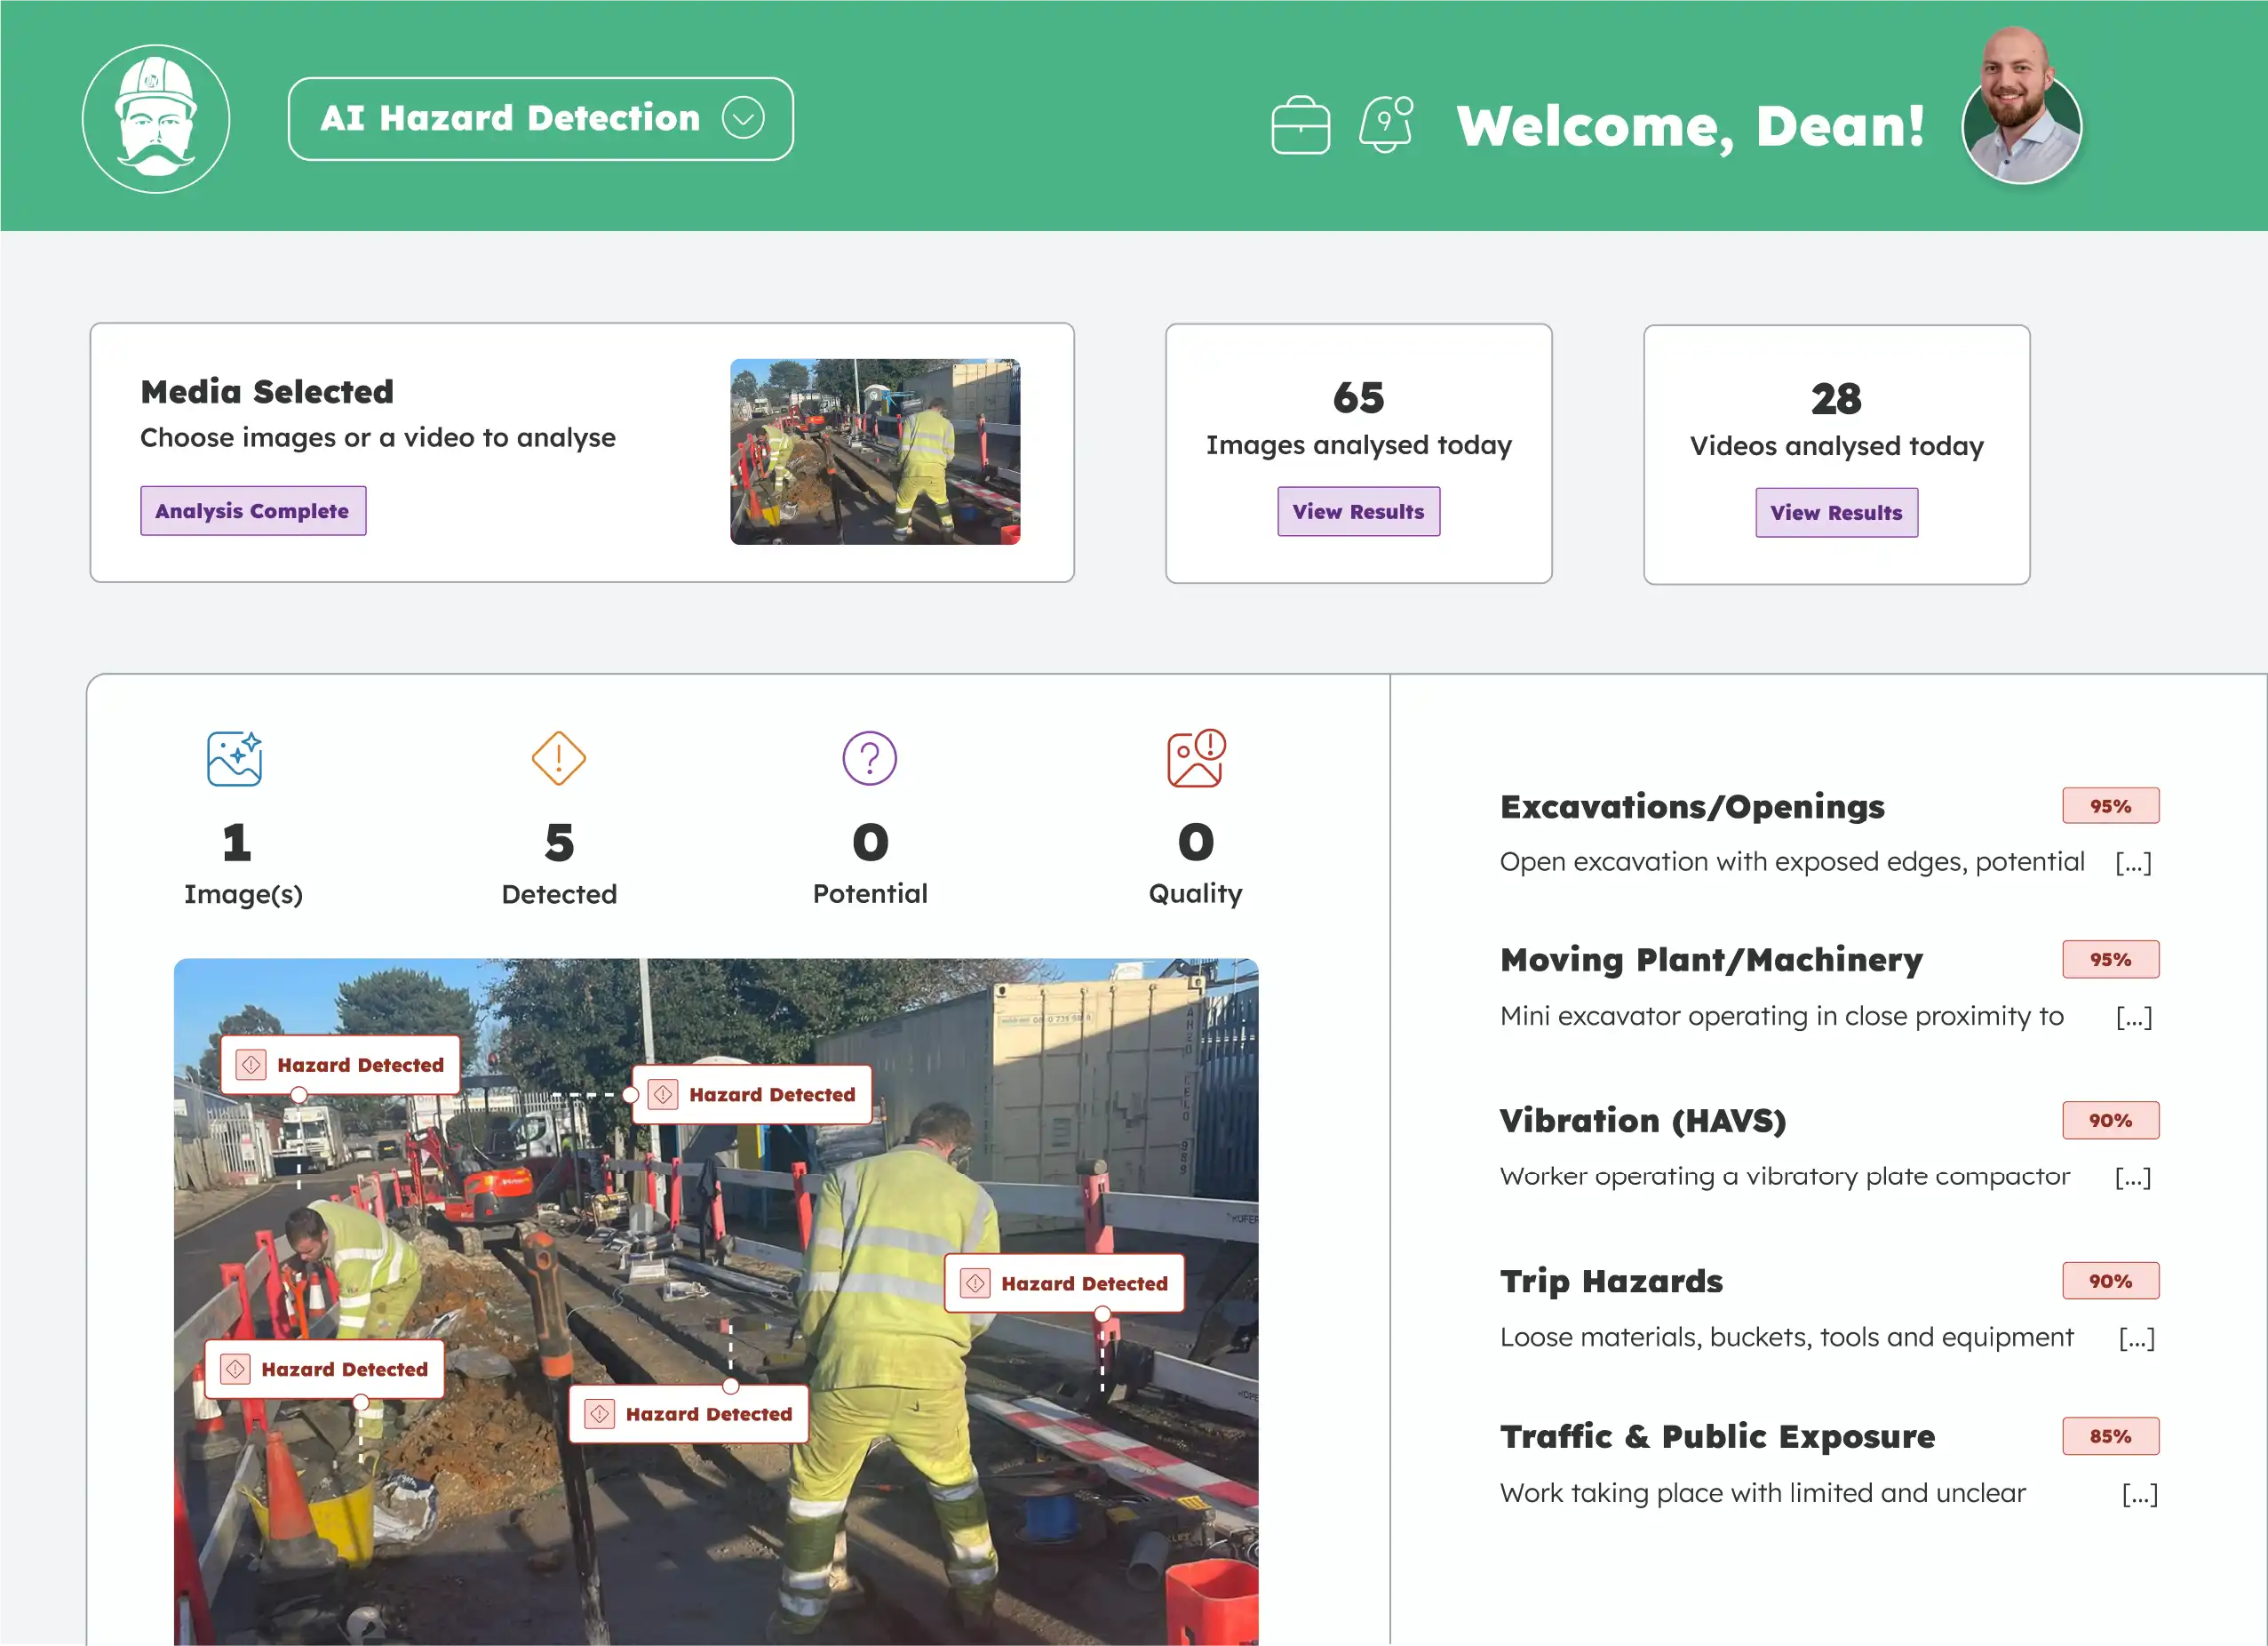Expand the Trip Hazards description ellipsis
The image size is (2268, 1646).
(x=2136, y=1338)
